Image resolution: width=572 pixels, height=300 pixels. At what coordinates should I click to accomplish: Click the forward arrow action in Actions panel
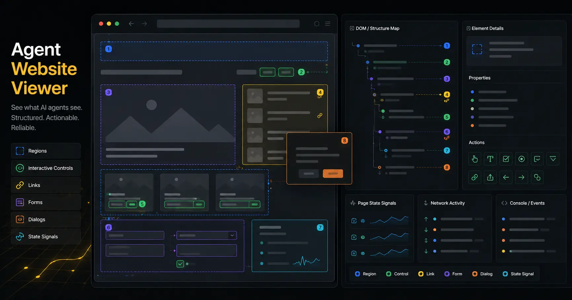click(521, 177)
